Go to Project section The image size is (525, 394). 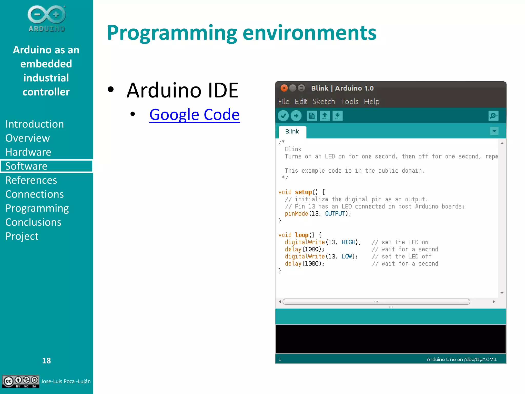[22, 237]
